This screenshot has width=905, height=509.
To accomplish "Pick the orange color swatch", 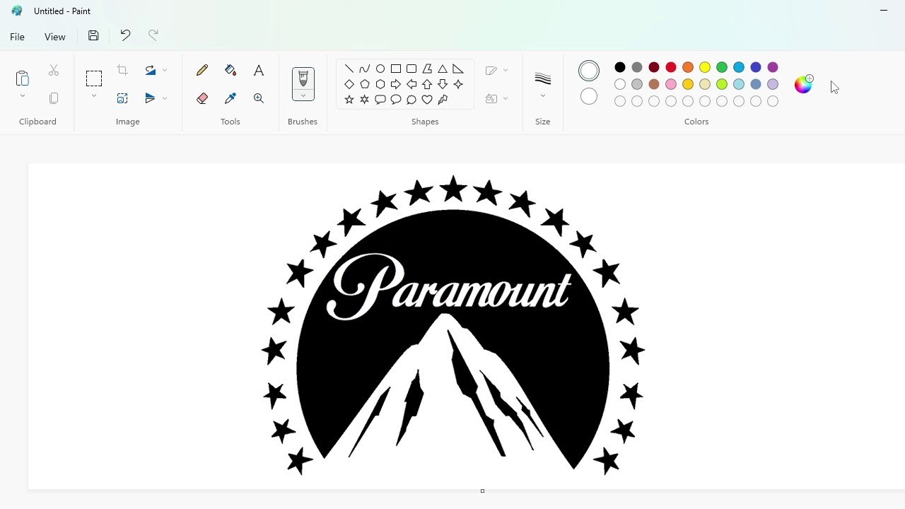I will [x=688, y=67].
